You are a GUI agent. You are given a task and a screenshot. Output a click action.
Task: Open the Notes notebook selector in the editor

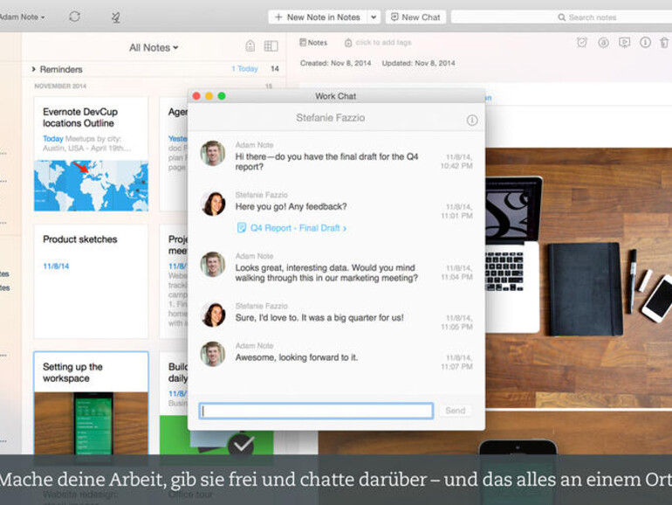coord(313,43)
